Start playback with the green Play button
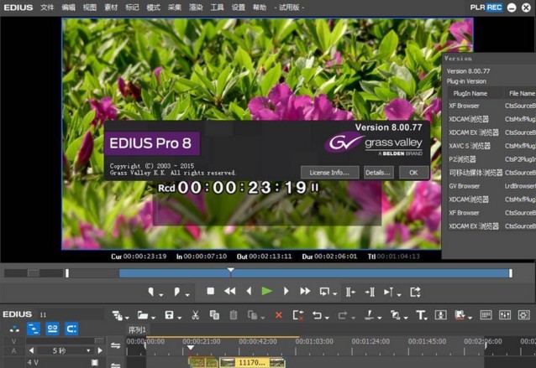This screenshot has height=368, width=536. (x=266, y=291)
